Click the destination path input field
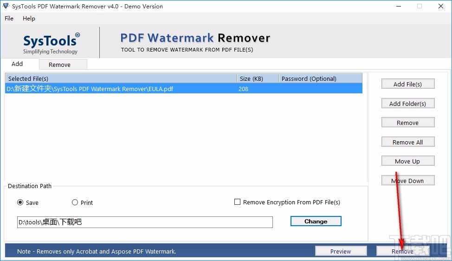Screen dimensions: 452x261 pos(145,222)
